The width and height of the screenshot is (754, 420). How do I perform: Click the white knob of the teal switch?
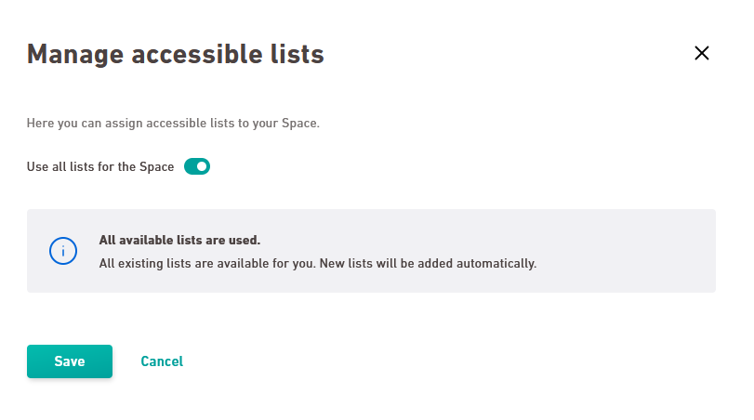point(202,166)
